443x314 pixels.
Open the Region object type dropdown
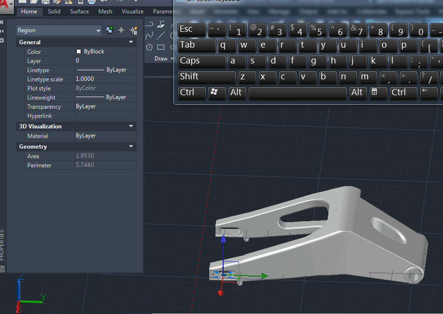click(59, 30)
